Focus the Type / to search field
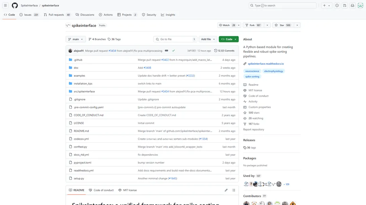 (x=282, y=5)
